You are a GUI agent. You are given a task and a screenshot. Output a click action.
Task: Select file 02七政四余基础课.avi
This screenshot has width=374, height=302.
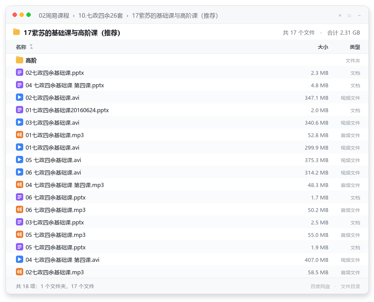click(53, 98)
